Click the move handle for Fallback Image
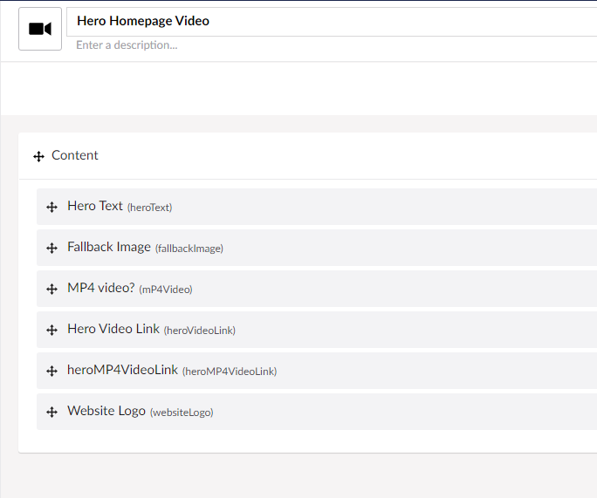Screen dimensions: 597x498 tap(52, 249)
